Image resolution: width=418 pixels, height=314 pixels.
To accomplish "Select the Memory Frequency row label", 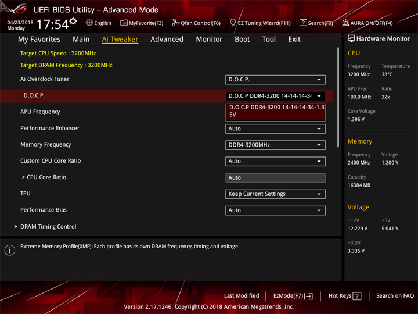I will (46, 144).
